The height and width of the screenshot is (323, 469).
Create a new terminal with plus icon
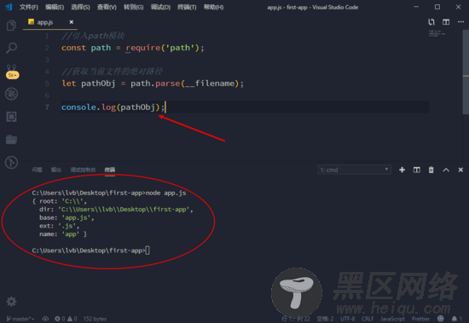pyautogui.click(x=402, y=170)
